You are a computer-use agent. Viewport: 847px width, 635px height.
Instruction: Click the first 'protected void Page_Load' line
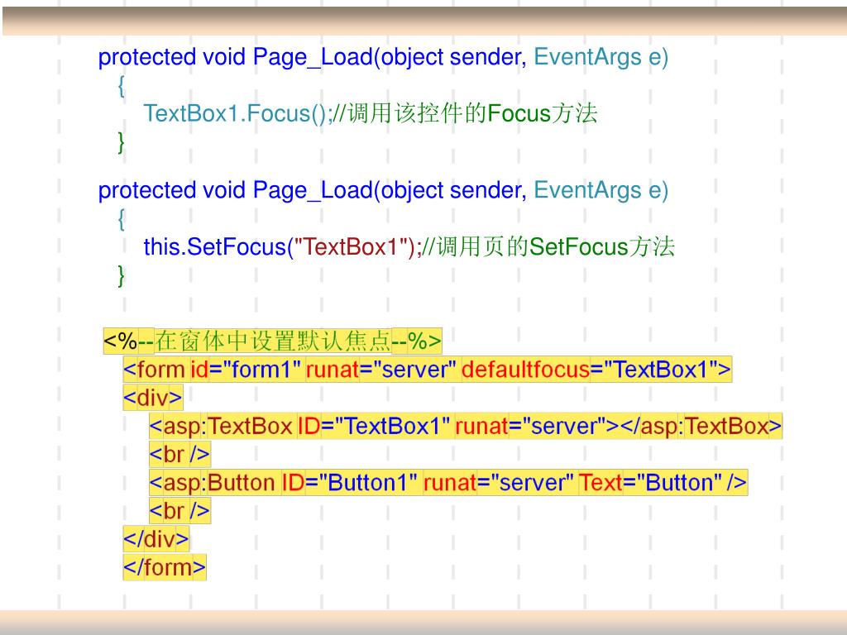(383, 57)
